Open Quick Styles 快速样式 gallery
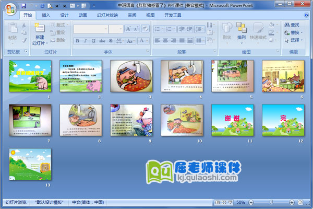The image size is (313, 209). [258, 33]
